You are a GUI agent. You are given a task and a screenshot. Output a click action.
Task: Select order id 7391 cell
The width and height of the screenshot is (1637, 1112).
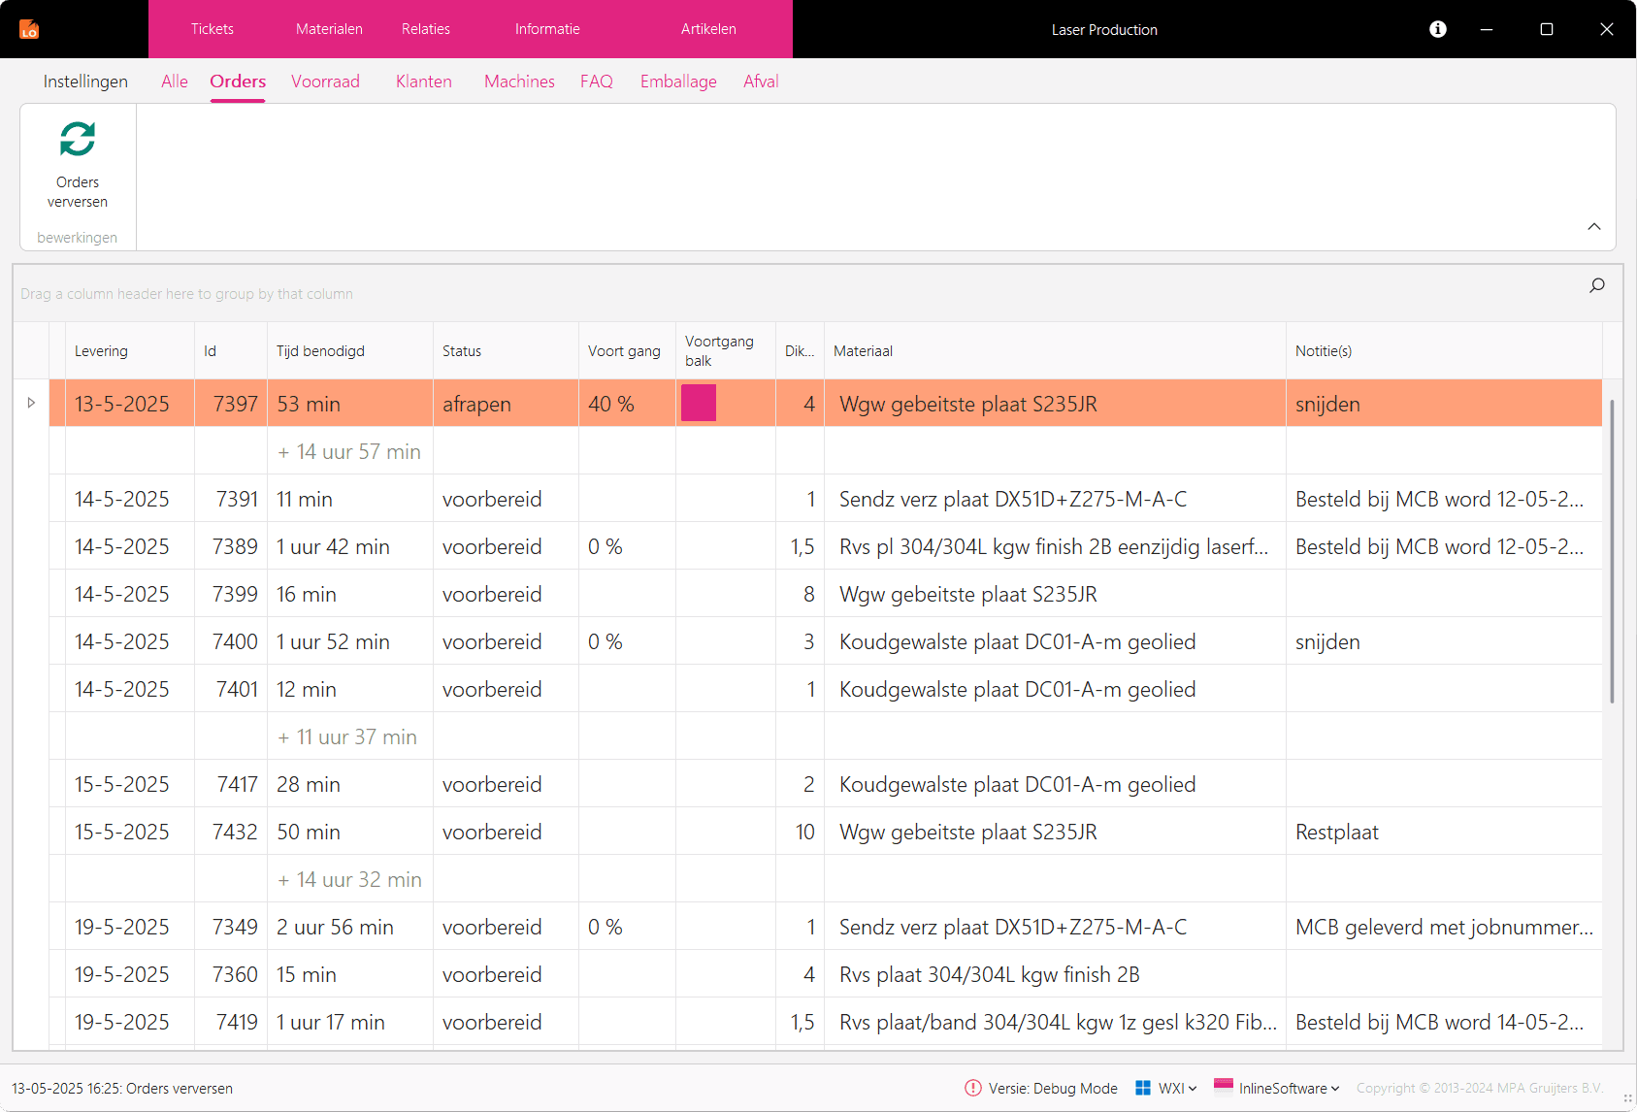pos(231,499)
